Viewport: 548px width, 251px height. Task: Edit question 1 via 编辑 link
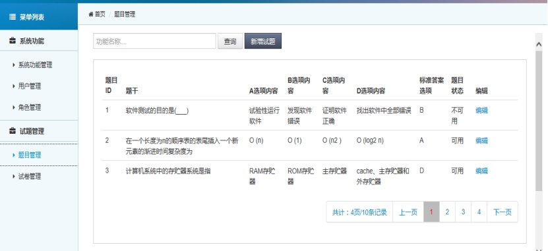pos(481,110)
